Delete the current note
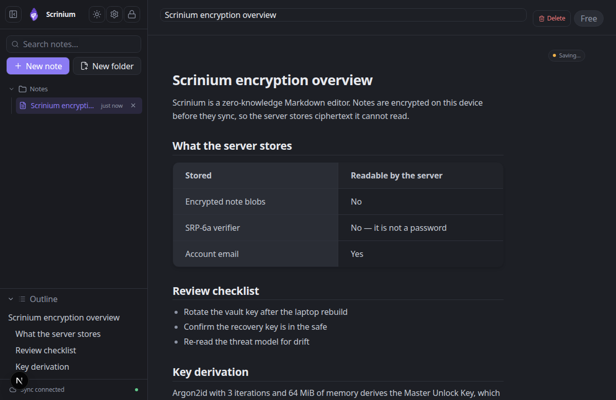The image size is (616, 400). [x=552, y=18]
